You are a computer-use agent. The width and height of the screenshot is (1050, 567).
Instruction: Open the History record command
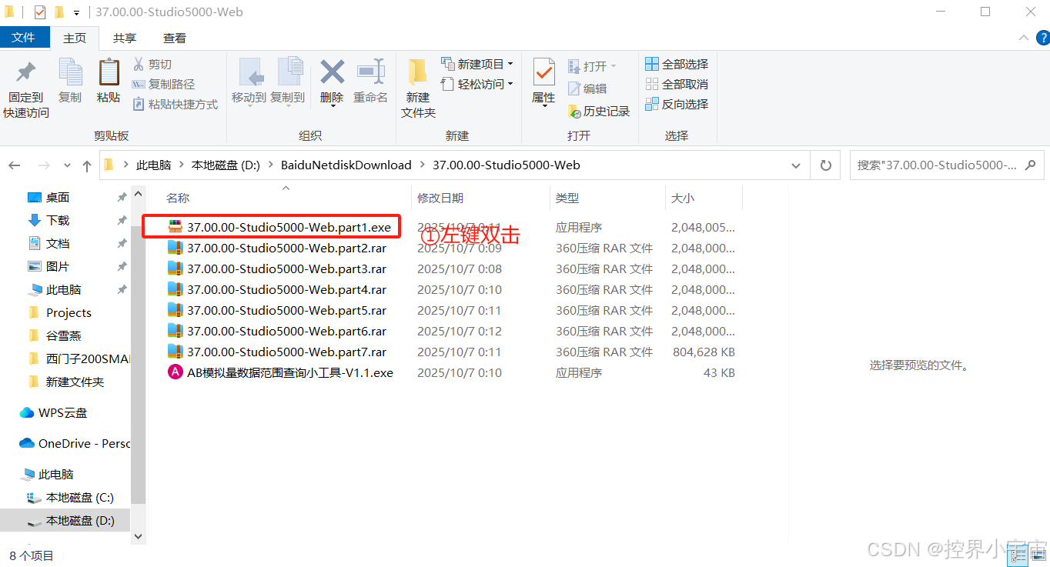coord(599,111)
